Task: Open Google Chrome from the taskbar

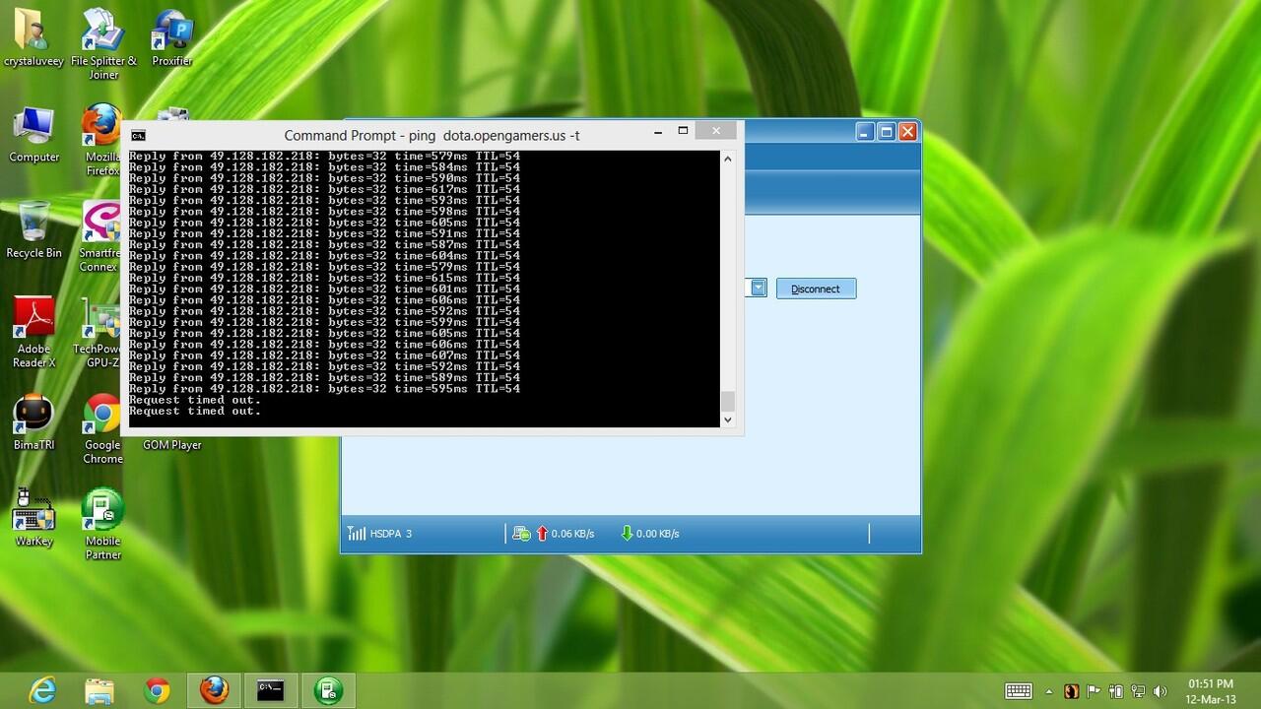Action: point(157,690)
